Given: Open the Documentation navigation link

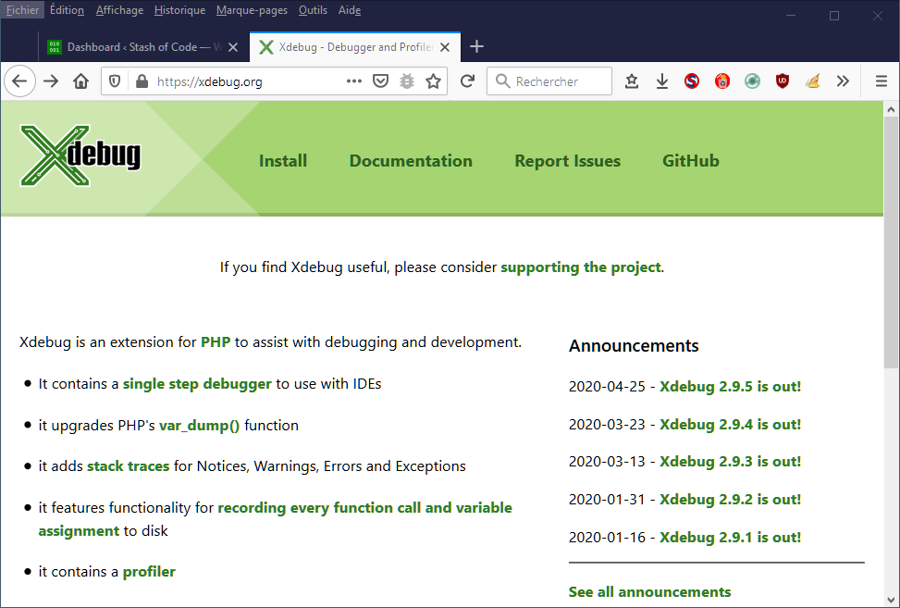Looking at the screenshot, I should point(411,161).
